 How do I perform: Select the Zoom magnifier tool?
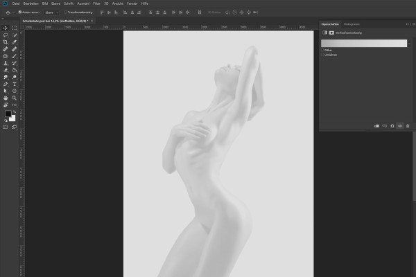[x=15, y=98]
